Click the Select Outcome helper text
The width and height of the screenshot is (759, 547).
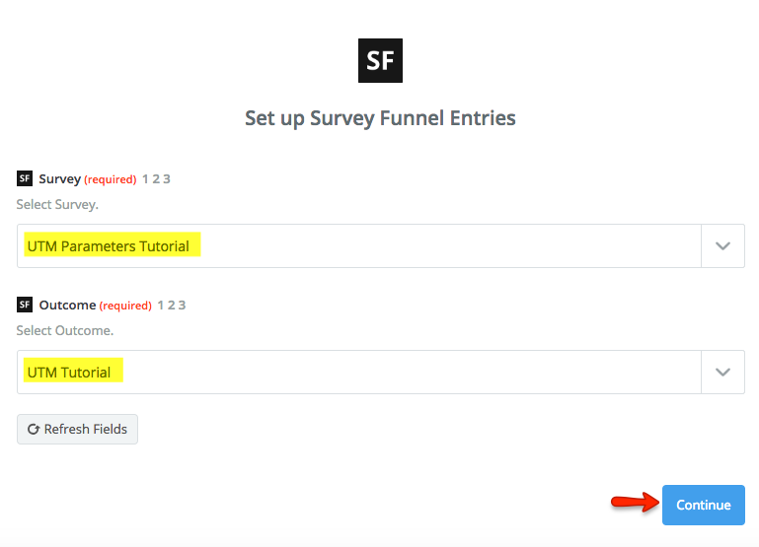click(65, 331)
